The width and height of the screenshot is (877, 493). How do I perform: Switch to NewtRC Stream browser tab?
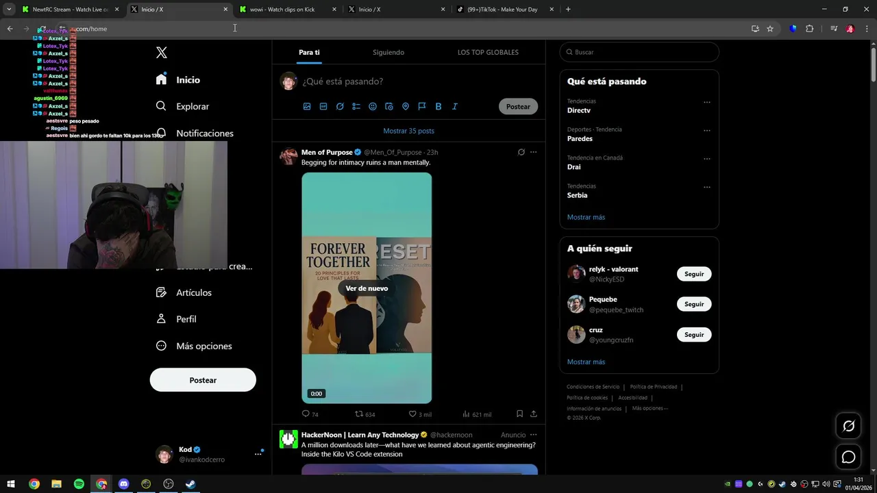tap(70, 10)
